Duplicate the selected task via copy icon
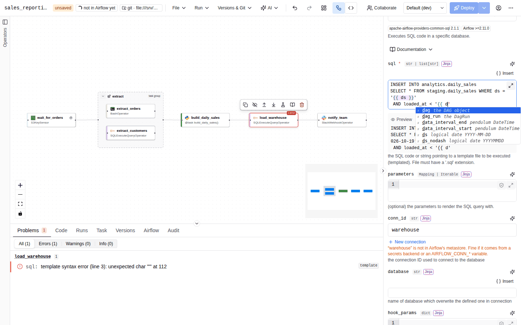This screenshot has height=325, width=521. [x=245, y=105]
